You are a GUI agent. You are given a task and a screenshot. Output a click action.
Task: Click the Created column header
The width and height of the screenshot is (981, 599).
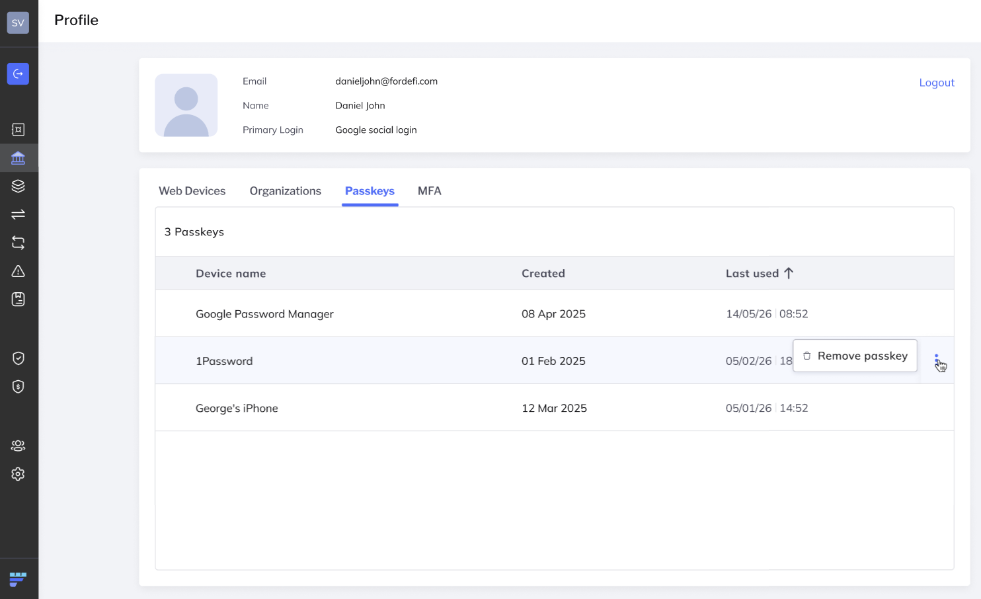click(543, 274)
